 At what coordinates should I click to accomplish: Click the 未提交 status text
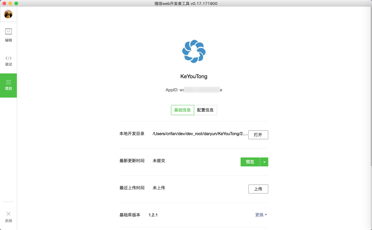pos(159,161)
